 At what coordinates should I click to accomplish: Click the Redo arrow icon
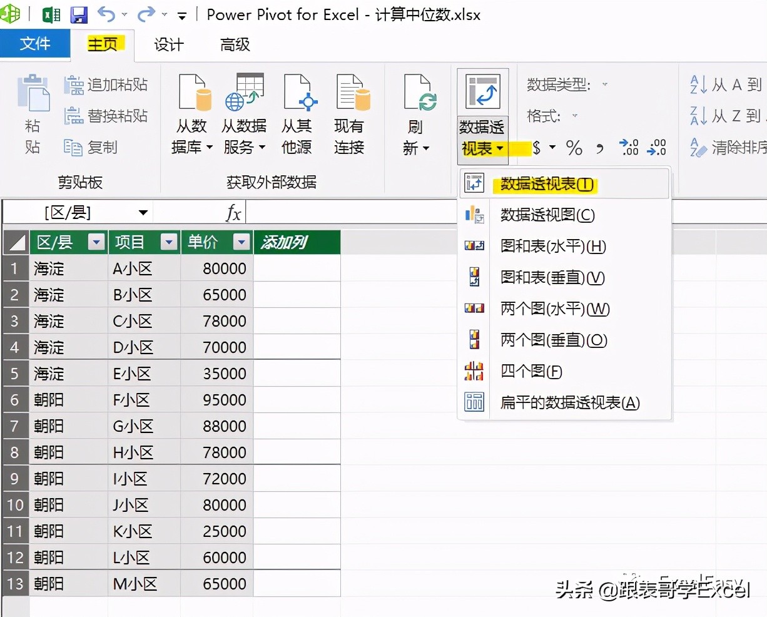click(146, 14)
